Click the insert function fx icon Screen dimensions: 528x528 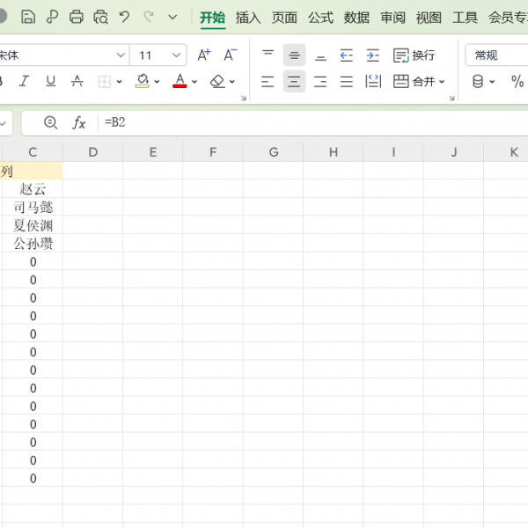[x=78, y=122]
